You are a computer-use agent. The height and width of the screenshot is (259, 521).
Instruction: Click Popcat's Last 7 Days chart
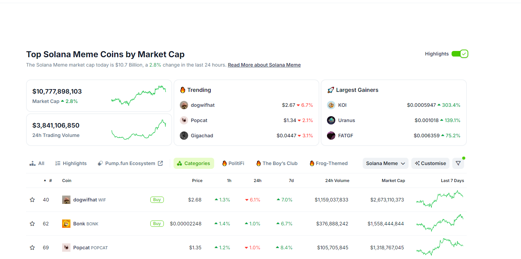coord(440,247)
